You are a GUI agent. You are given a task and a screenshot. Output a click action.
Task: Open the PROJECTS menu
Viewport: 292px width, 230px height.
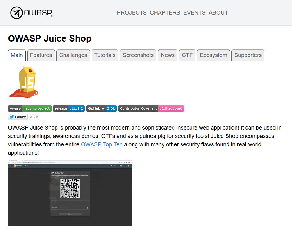pos(132,13)
